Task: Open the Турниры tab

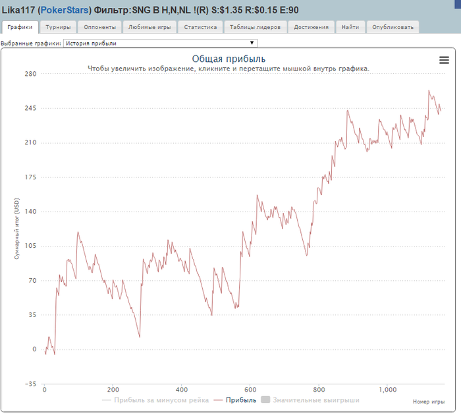Action: point(58,27)
